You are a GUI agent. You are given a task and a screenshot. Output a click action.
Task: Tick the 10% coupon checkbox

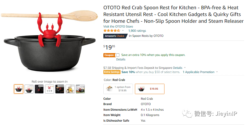point(118,55)
